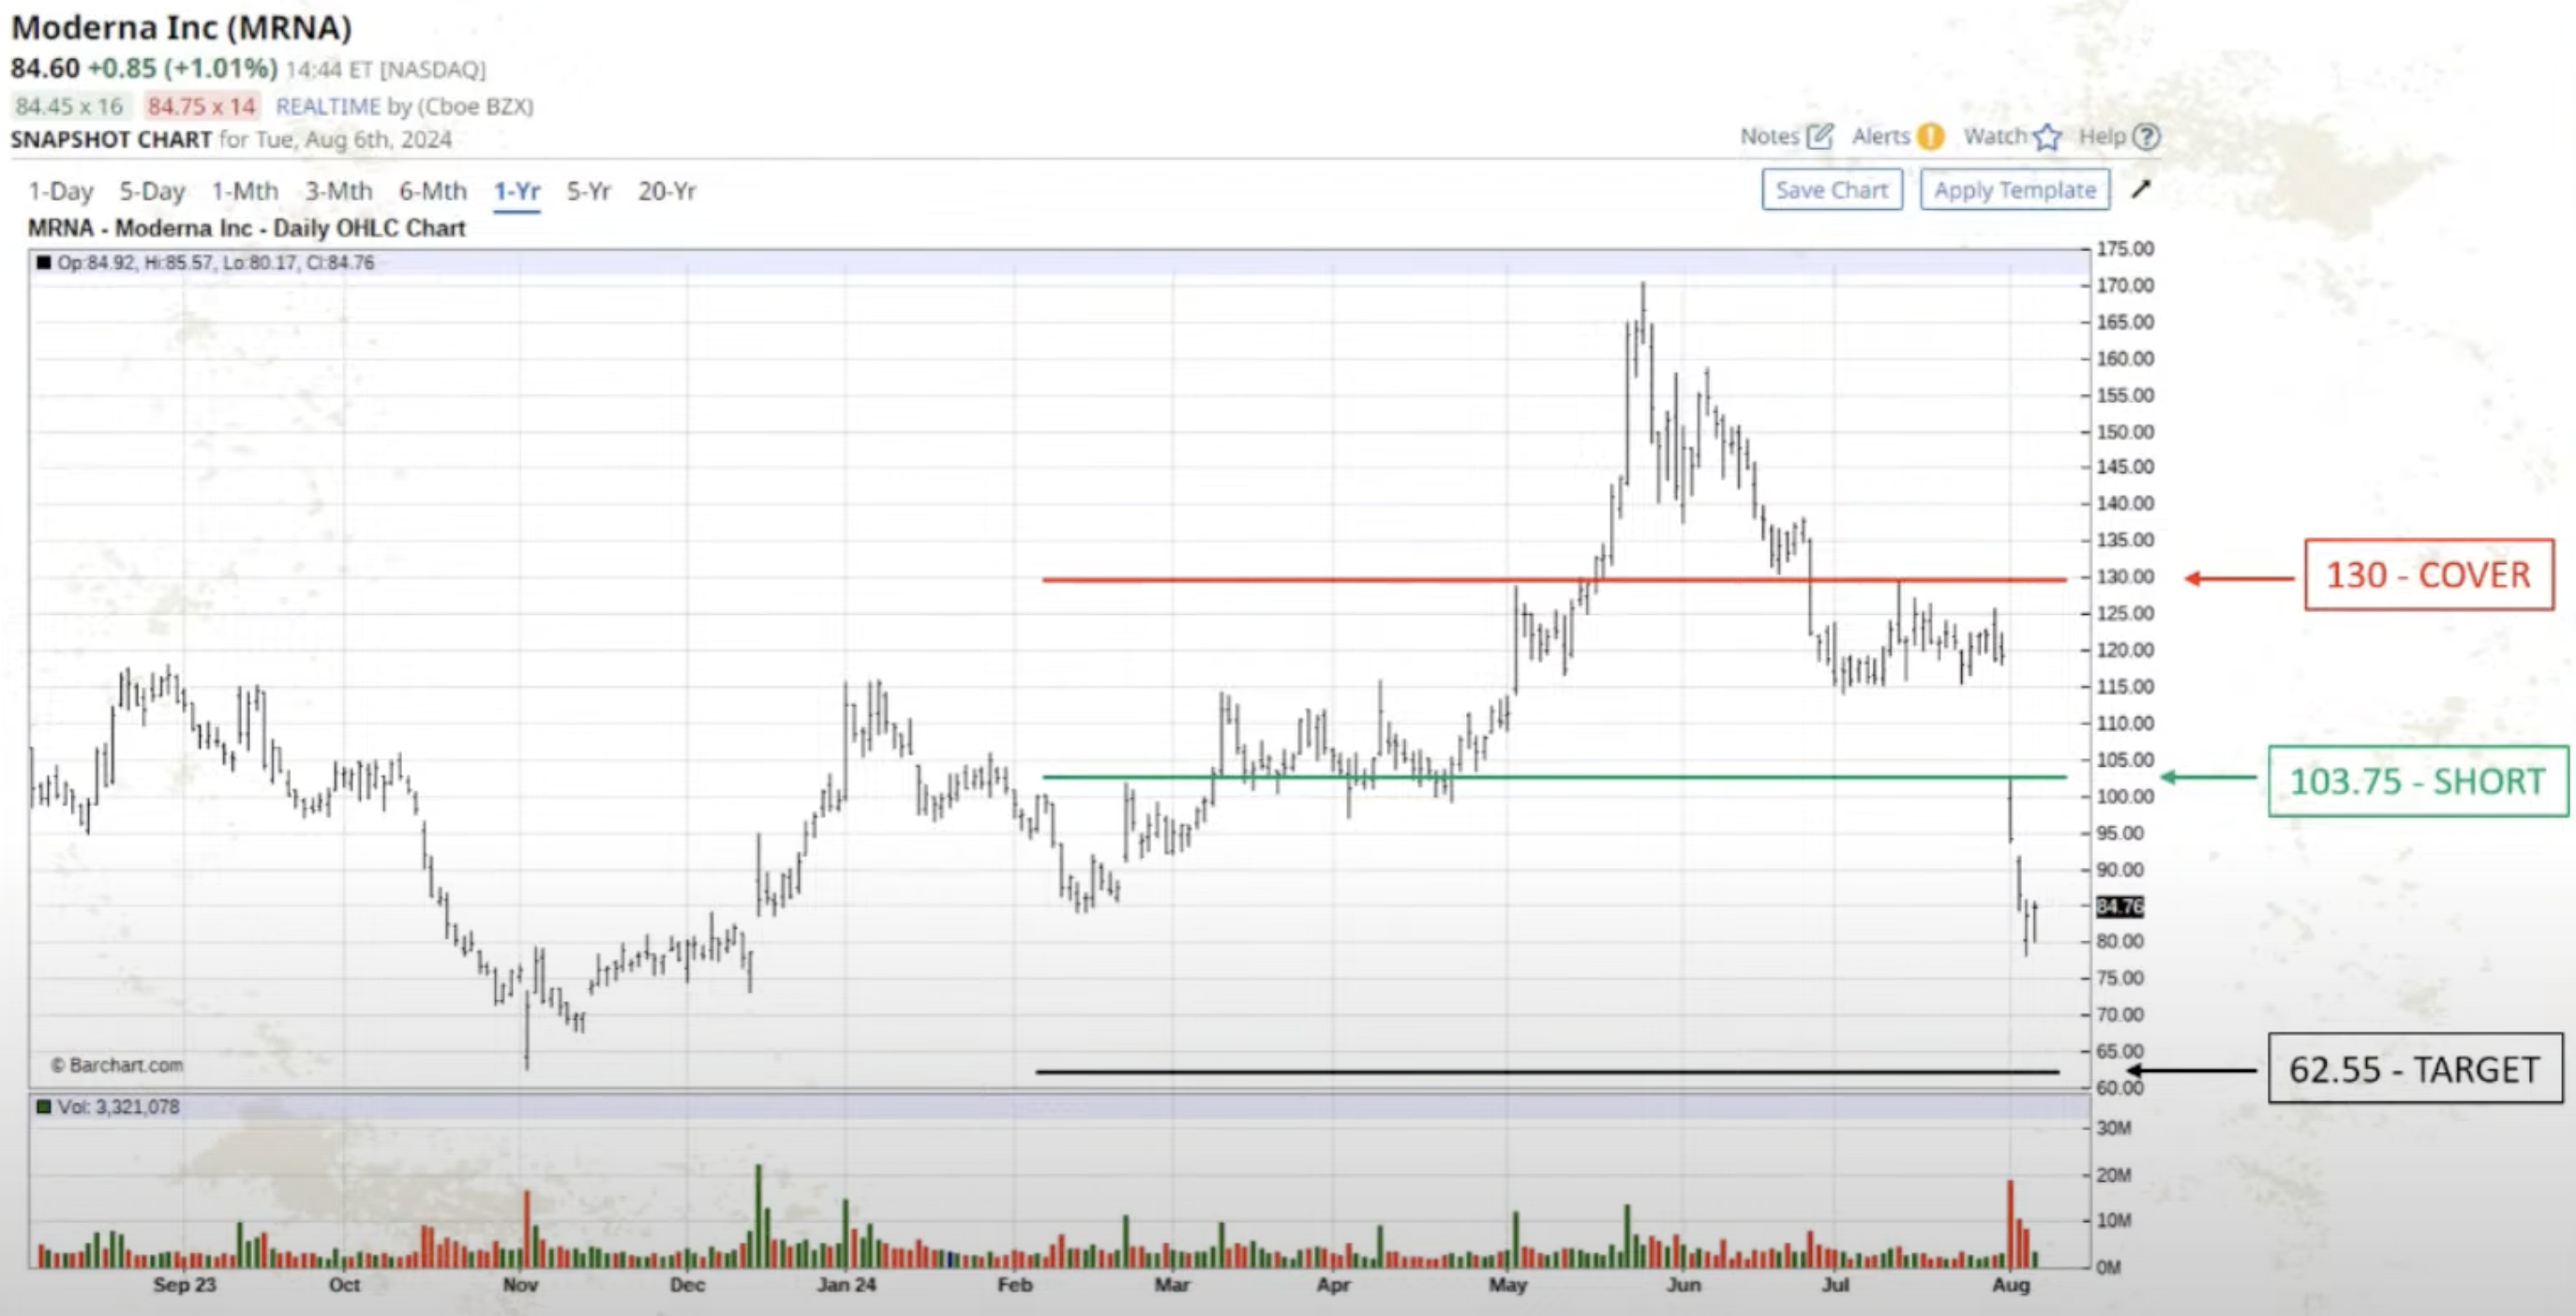Click the Jan 24 date axis label
Image resolution: width=2576 pixels, height=1316 pixels.
pos(846,1284)
